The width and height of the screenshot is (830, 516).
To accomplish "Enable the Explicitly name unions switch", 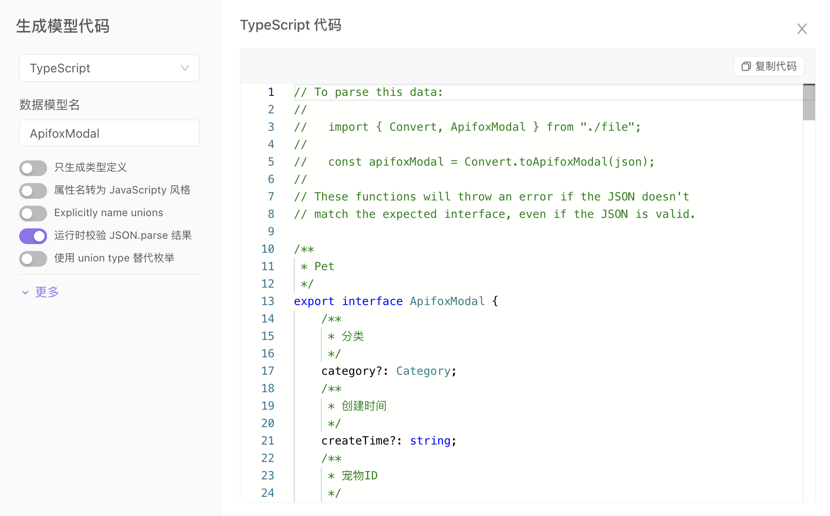I will point(33,213).
